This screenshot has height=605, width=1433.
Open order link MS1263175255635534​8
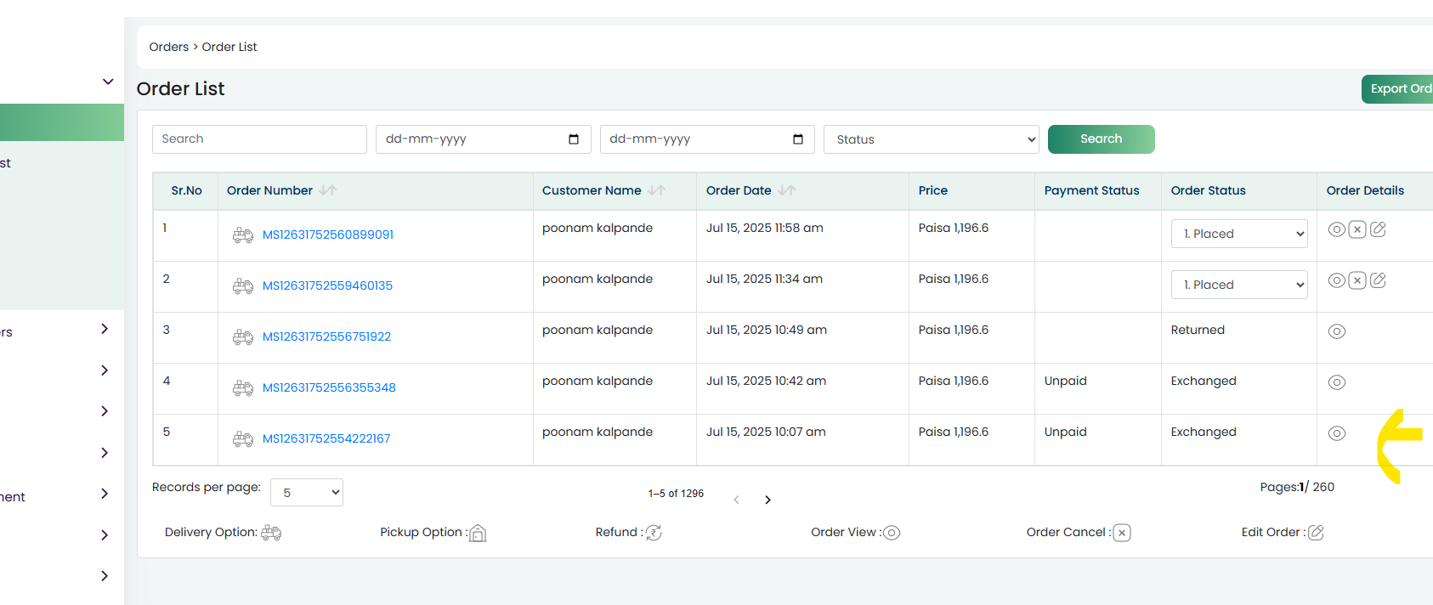(329, 387)
